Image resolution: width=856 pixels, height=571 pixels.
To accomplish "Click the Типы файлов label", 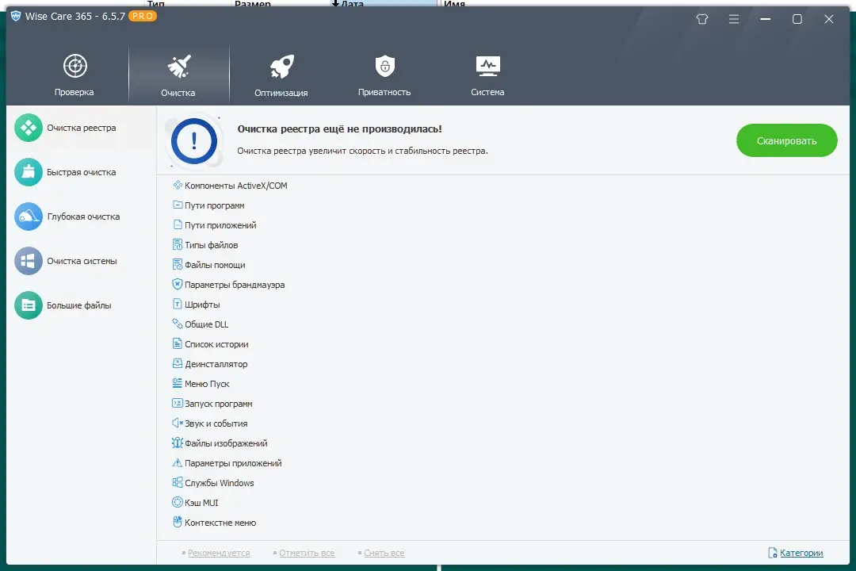I will (212, 245).
